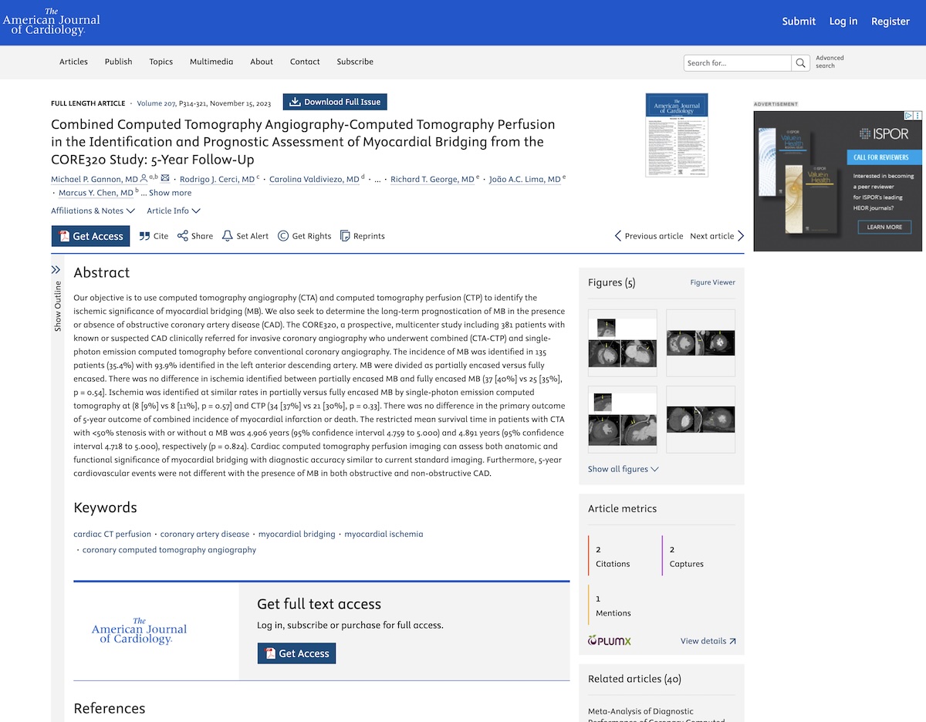The width and height of the screenshot is (926, 722).
Task: Click the myocardial bridging keyword link
Action: (x=297, y=534)
